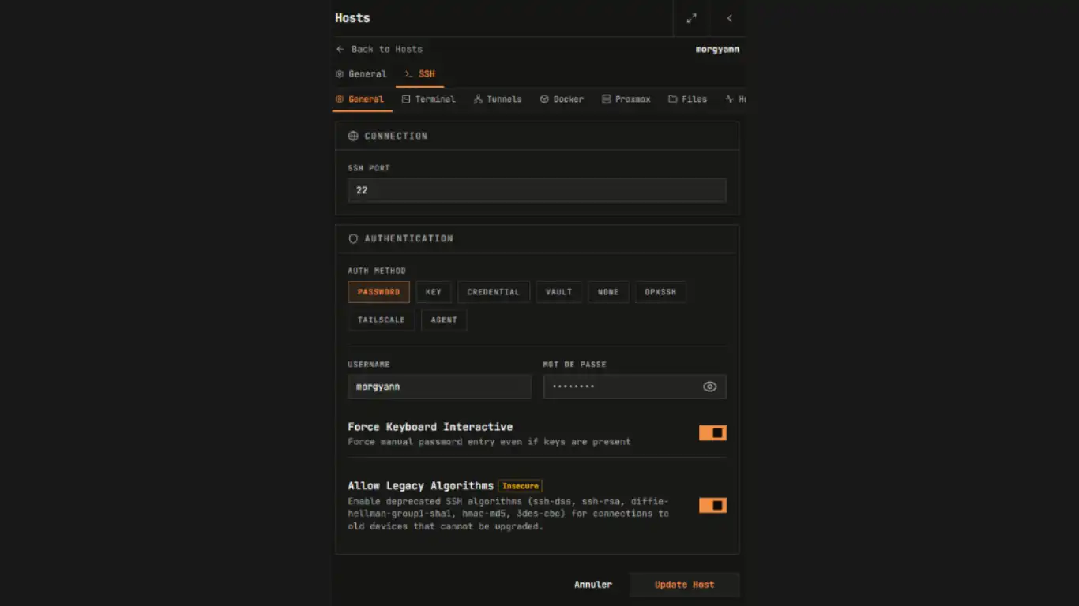
Task: Click the partially hidden tab after Files
Action: click(735, 99)
